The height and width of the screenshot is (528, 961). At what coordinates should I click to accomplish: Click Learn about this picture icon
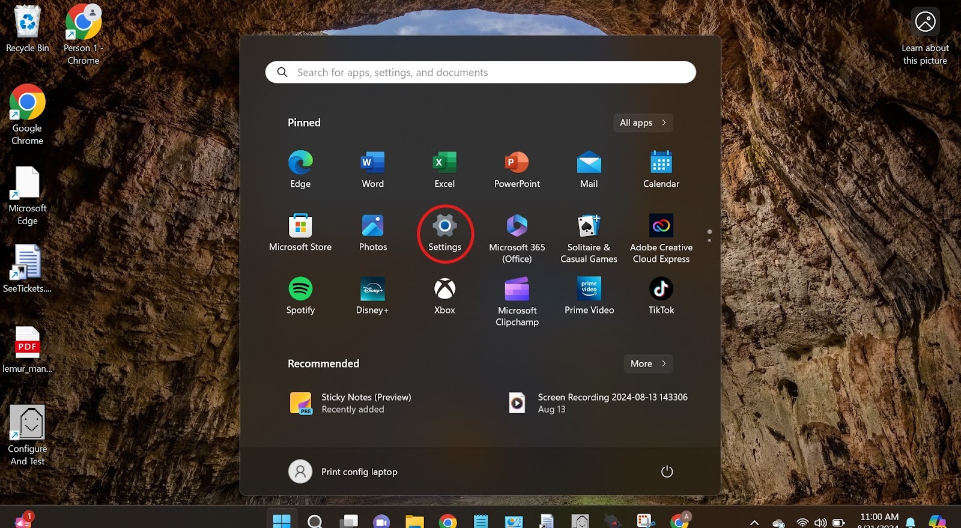pyautogui.click(x=925, y=22)
